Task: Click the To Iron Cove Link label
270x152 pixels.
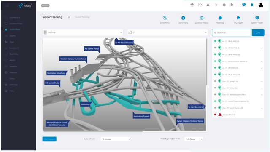Action: [x=196, y=107]
